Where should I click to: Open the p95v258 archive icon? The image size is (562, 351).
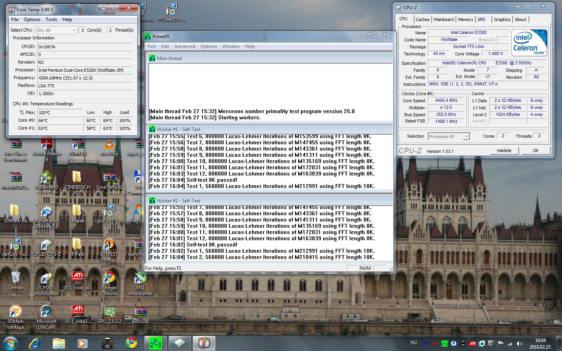tap(140, 315)
